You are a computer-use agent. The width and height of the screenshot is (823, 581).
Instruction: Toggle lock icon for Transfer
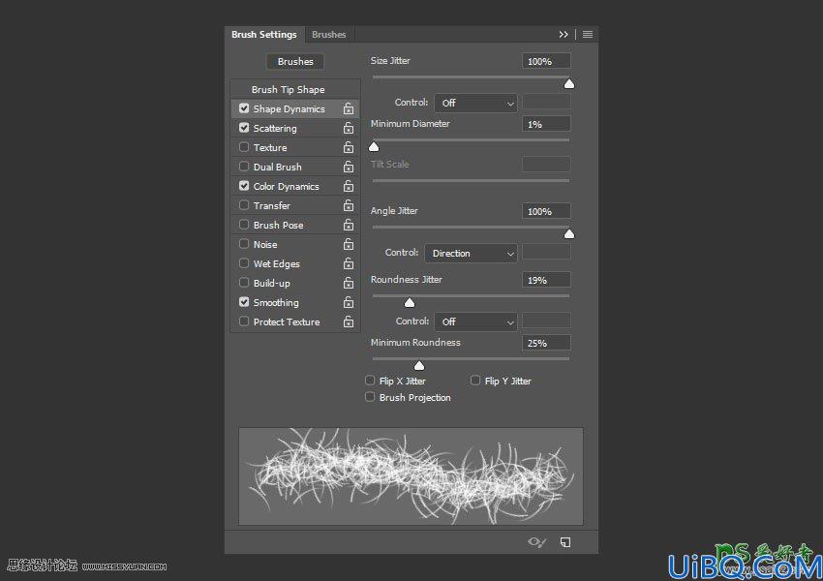[x=349, y=205]
